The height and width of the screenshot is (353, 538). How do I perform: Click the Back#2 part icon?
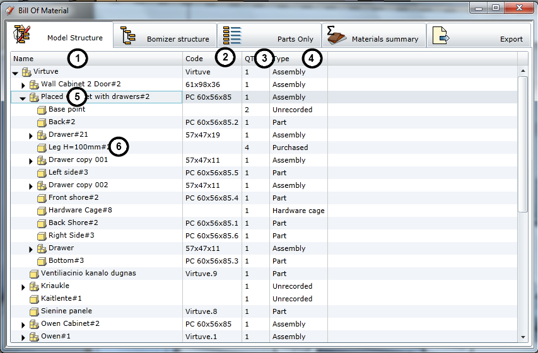[x=42, y=122]
